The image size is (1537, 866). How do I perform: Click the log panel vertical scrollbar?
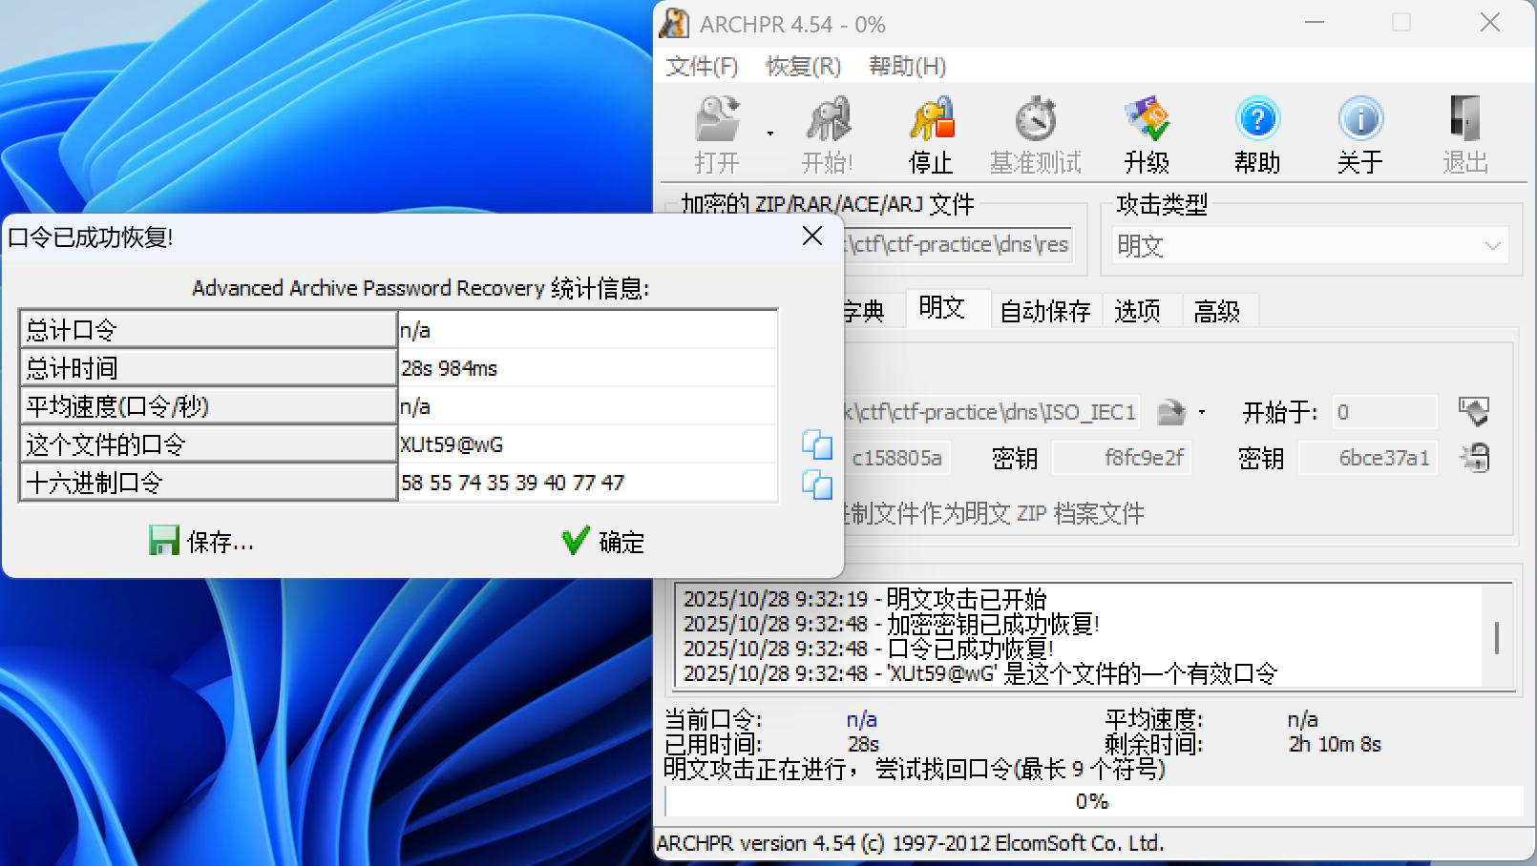pyautogui.click(x=1496, y=637)
